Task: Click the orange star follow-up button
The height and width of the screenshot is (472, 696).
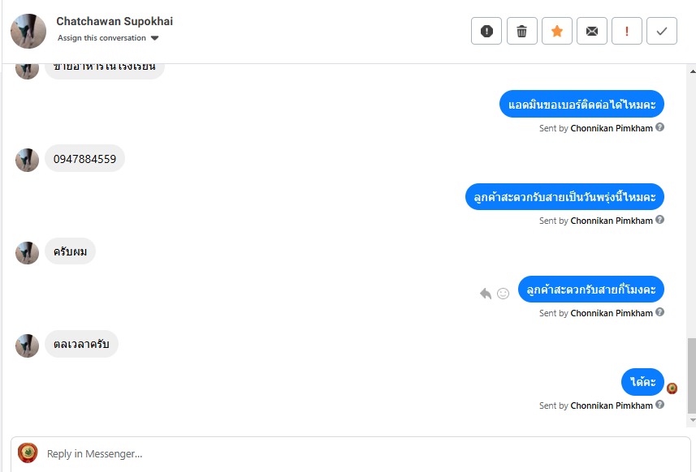Action: click(556, 31)
